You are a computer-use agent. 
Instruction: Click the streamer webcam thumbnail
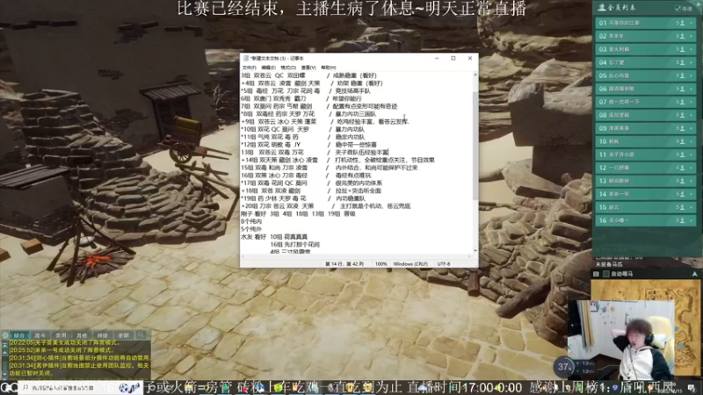pos(622,341)
